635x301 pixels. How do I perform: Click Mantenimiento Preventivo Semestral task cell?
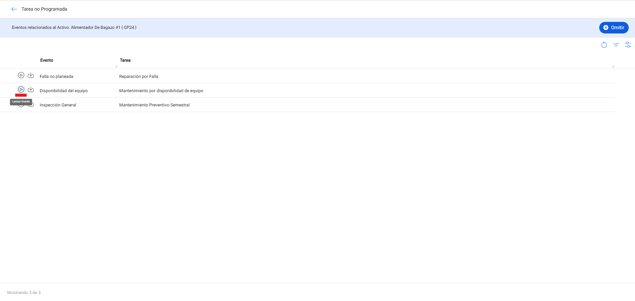point(154,105)
